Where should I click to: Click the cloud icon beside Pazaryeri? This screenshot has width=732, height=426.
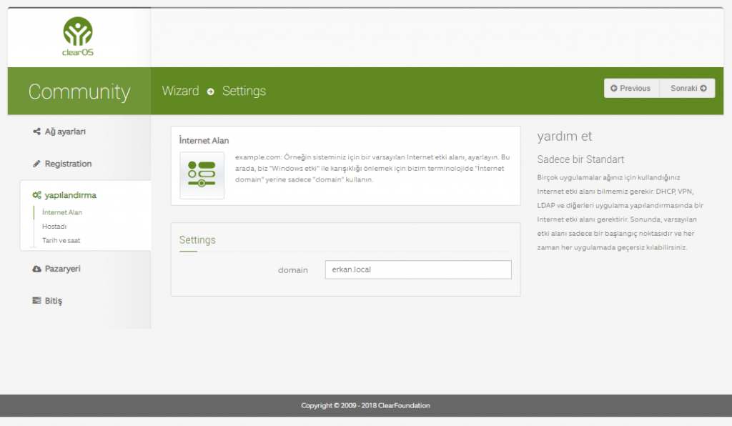coord(37,269)
